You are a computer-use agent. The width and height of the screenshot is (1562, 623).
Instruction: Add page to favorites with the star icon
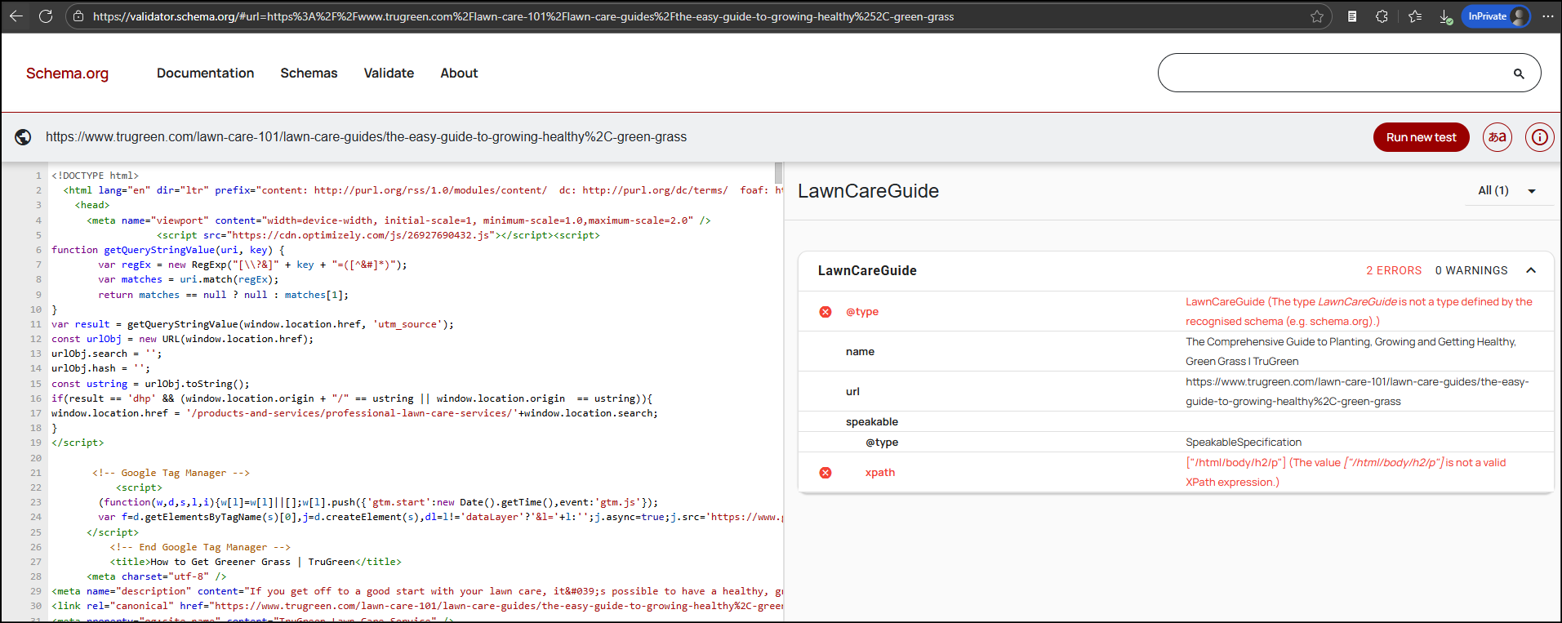[1317, 16]
